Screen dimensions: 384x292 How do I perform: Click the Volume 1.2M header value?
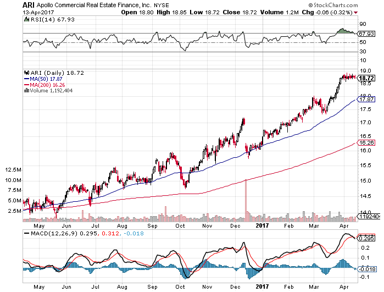279,12
